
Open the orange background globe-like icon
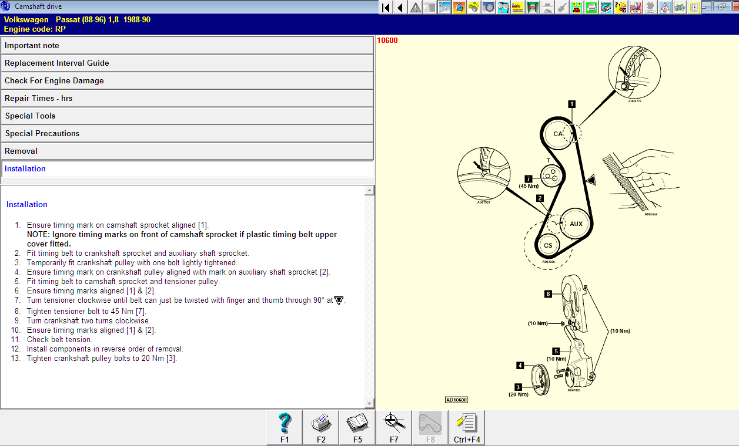click(x=459, y=8)
